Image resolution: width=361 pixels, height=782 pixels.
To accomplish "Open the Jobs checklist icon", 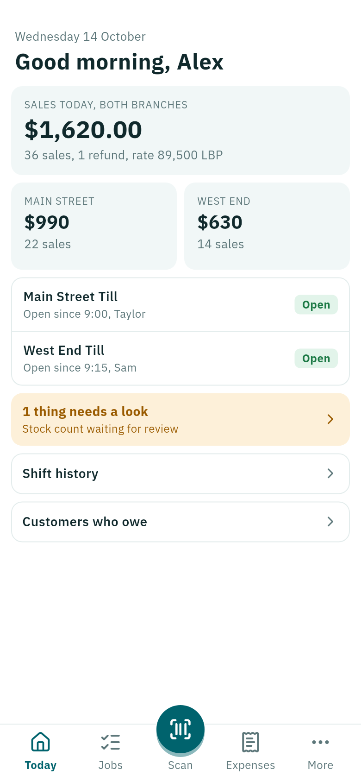I will click(111, 742).
